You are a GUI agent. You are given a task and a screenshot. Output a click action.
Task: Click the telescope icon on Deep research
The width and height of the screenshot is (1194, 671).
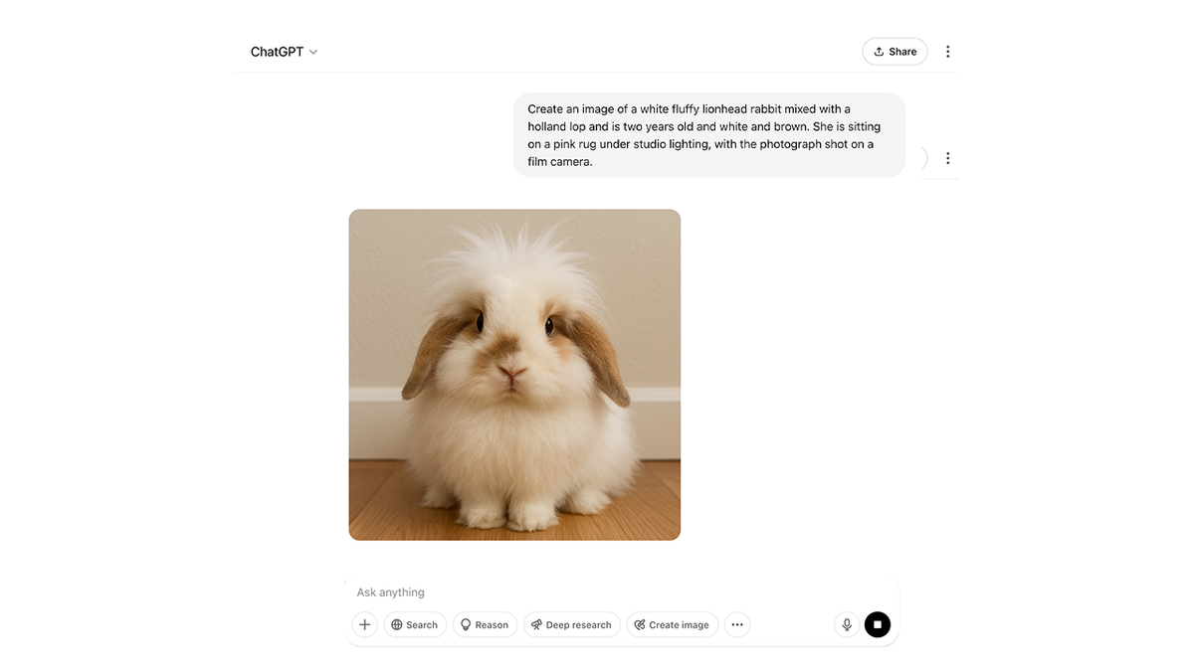(536, 624)
